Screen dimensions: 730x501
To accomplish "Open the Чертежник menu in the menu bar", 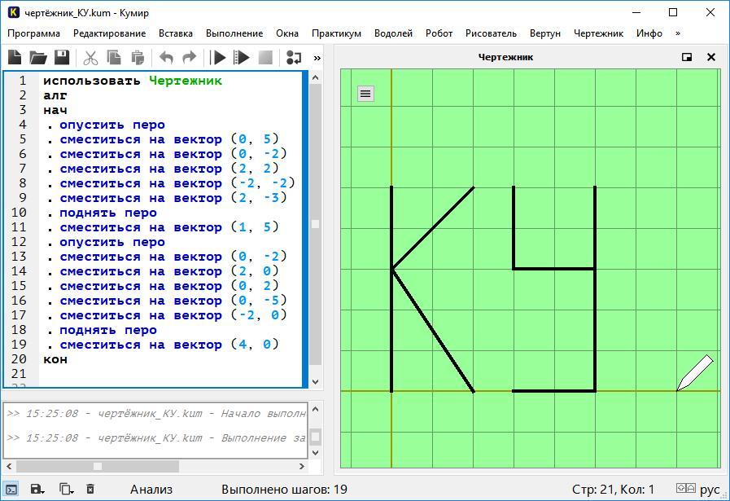I will point(598,33).
